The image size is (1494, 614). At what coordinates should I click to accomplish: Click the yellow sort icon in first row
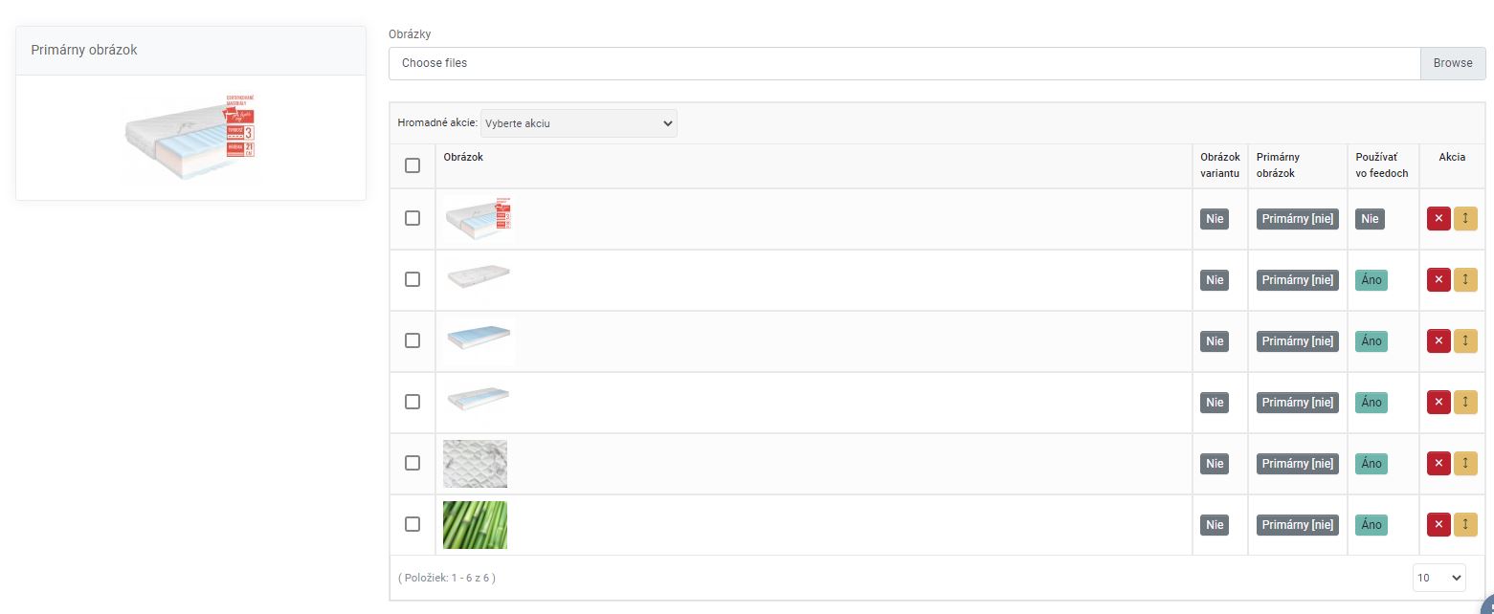click(1465, 219)
